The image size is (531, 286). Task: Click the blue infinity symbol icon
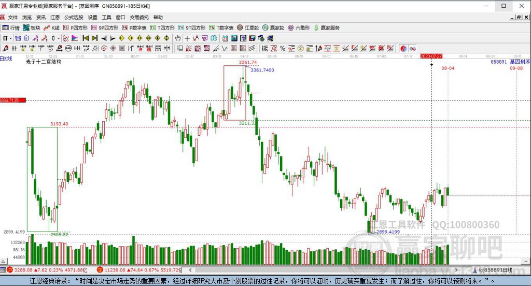click(412, 48)
